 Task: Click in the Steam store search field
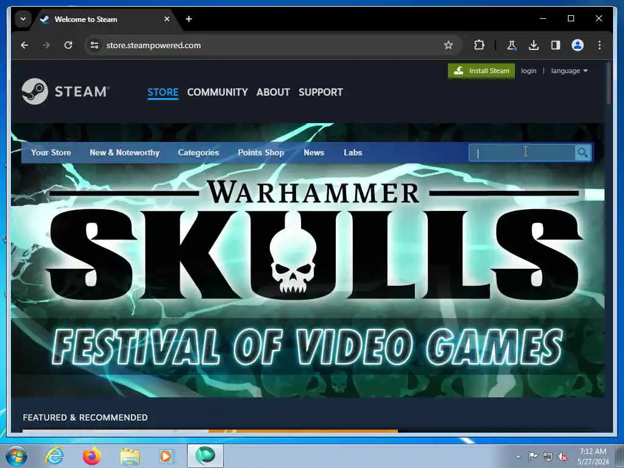pos(522,153)
